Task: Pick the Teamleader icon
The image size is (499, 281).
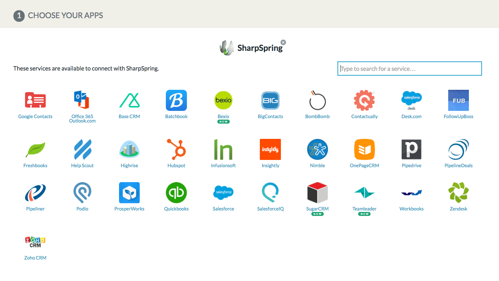Action: (x=364, y=193)
